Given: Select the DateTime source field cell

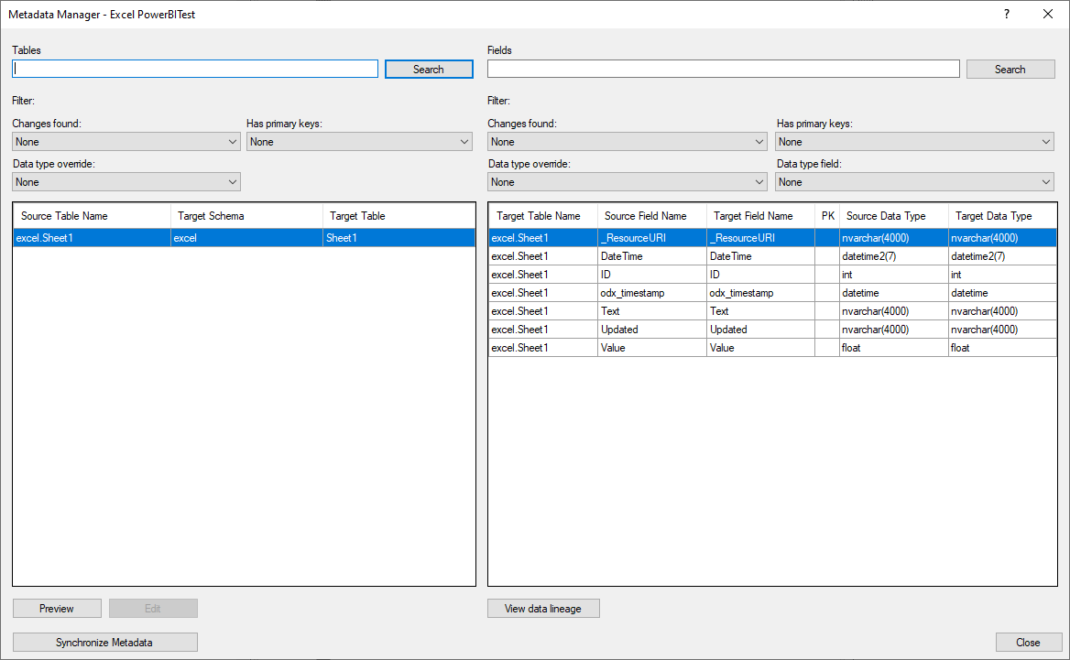Looking at the screenshot, I should click(651, 256).
